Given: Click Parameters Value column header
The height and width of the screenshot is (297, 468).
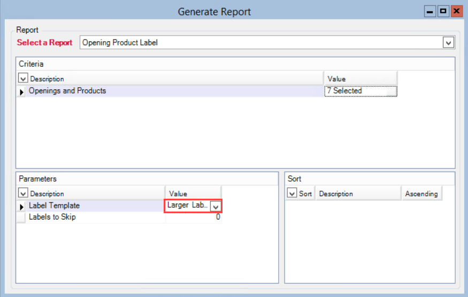Looking at the screenshot, I should click(x=194, y=193).
